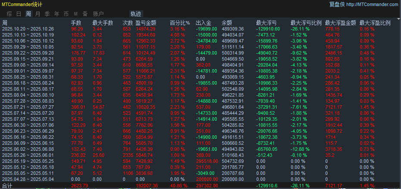Sort by the 周 column header

5,23
